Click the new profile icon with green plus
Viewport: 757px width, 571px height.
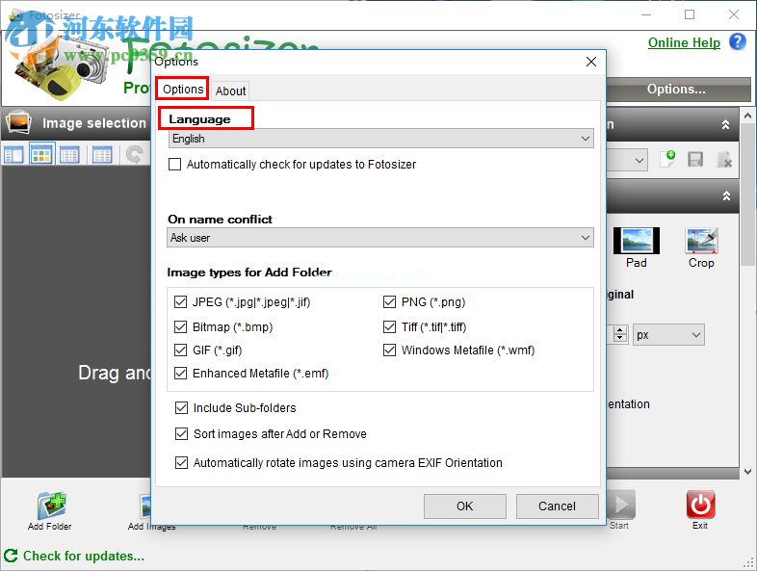click(x=668, y=160)
